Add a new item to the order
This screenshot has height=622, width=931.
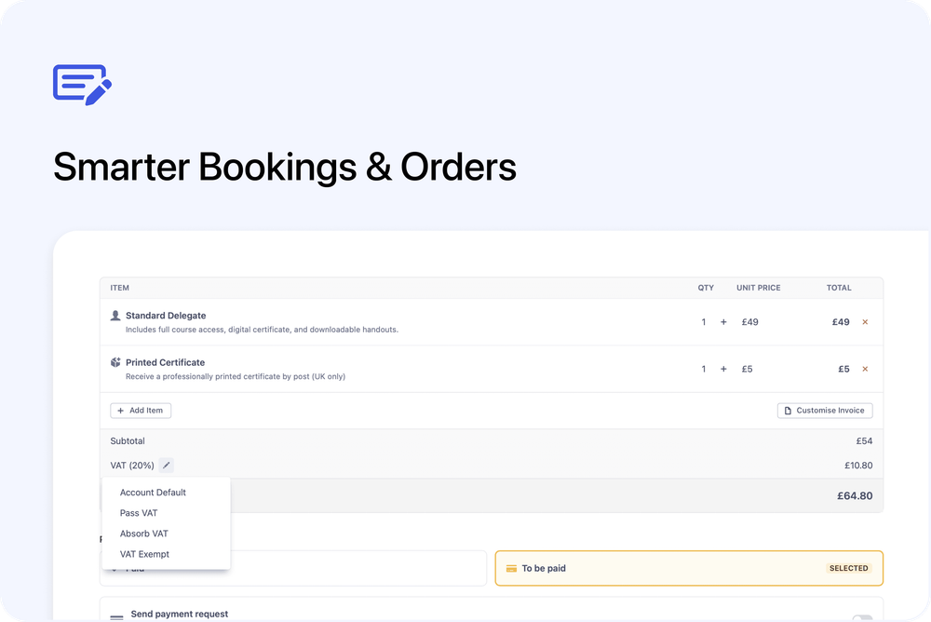click(141, 411)
